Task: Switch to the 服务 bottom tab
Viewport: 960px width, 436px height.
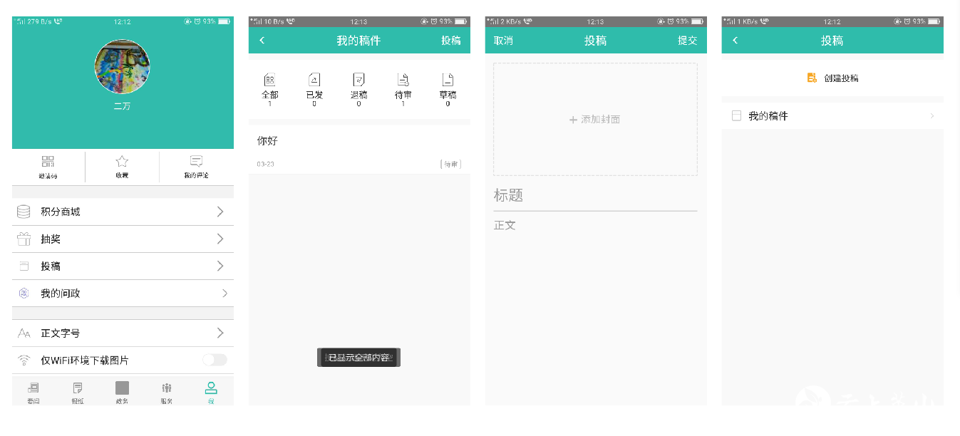Action: 167,389
